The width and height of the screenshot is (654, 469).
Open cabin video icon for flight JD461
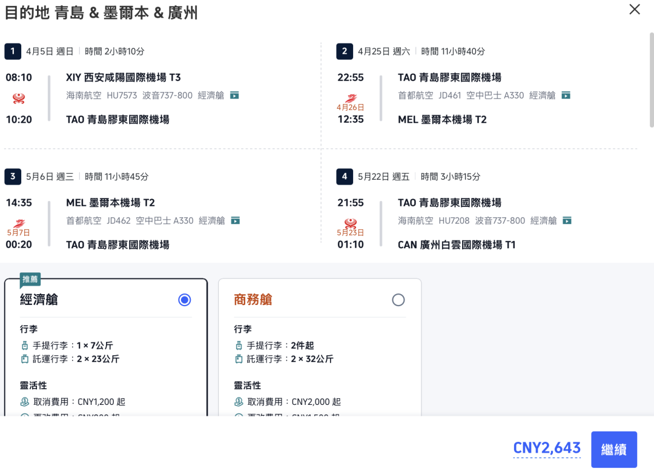[565, 94]
